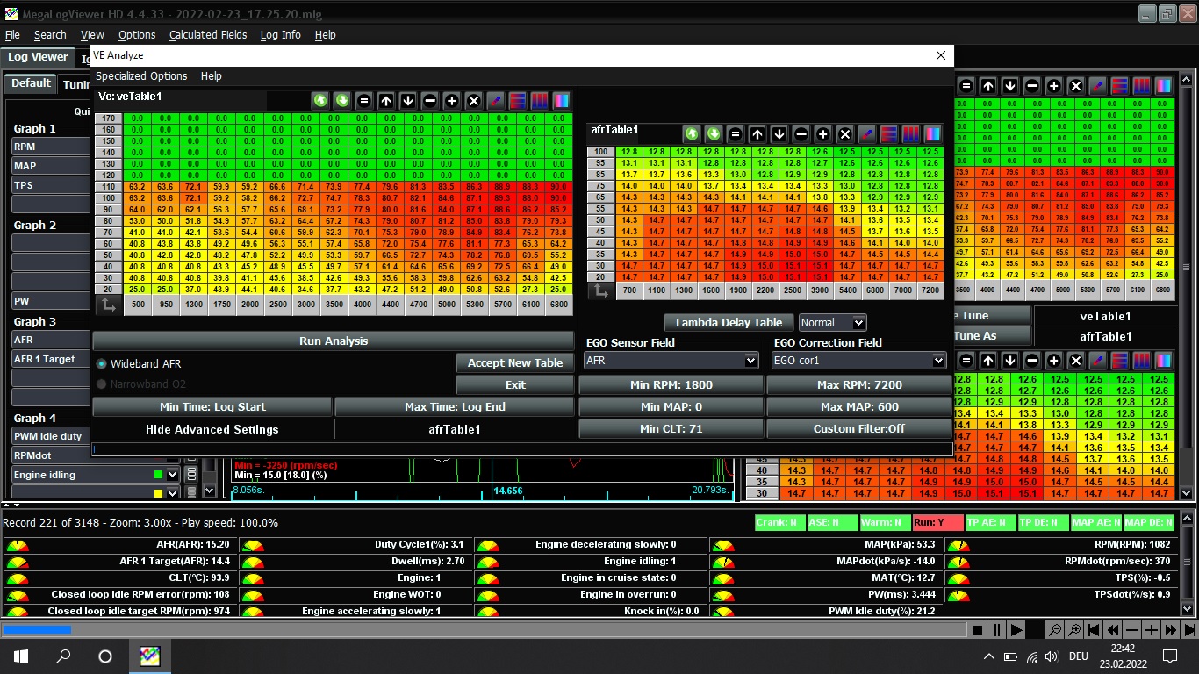Click the zoom in magnifier icon

[1073, 630]
